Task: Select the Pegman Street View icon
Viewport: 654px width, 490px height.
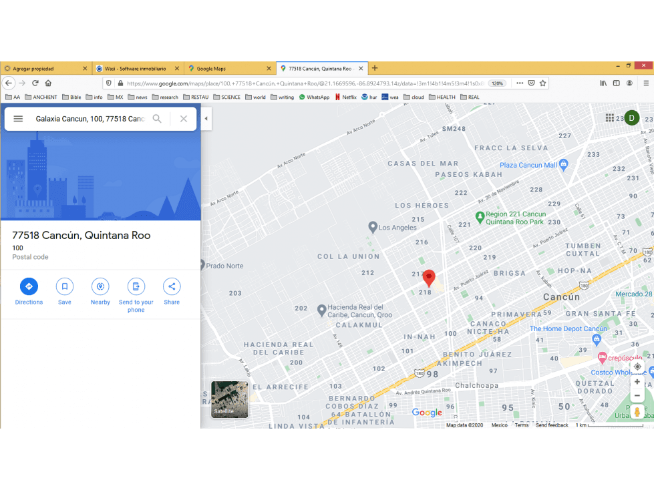Action: click(637, 412)
